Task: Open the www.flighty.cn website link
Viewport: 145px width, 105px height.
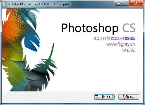Action: [121, 44]
